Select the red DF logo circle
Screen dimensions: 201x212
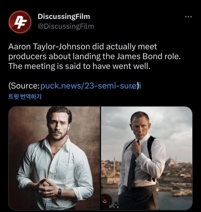click(x=20, y=22)
